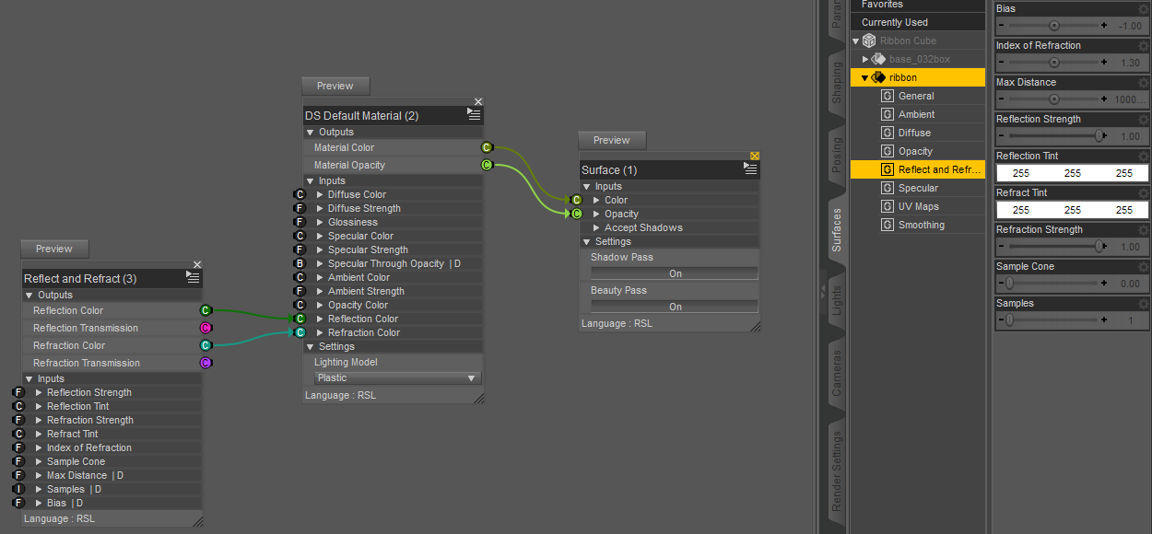Expand the Diffuse Strength input

click(x=320, y=209)
